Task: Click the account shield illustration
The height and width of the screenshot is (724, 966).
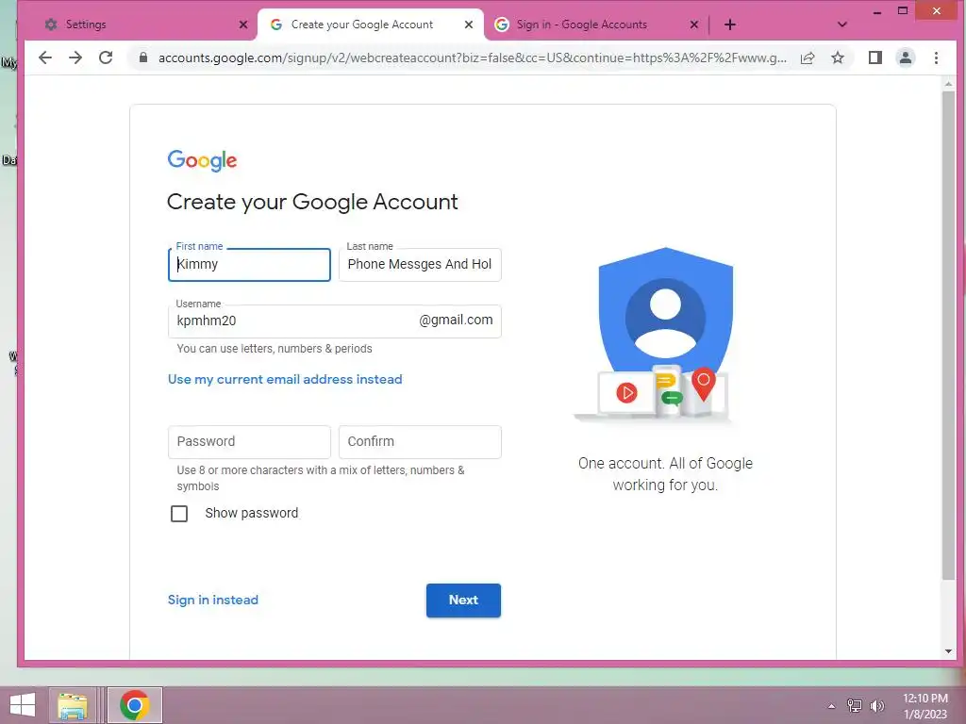Action: click(x=664, y=336)
